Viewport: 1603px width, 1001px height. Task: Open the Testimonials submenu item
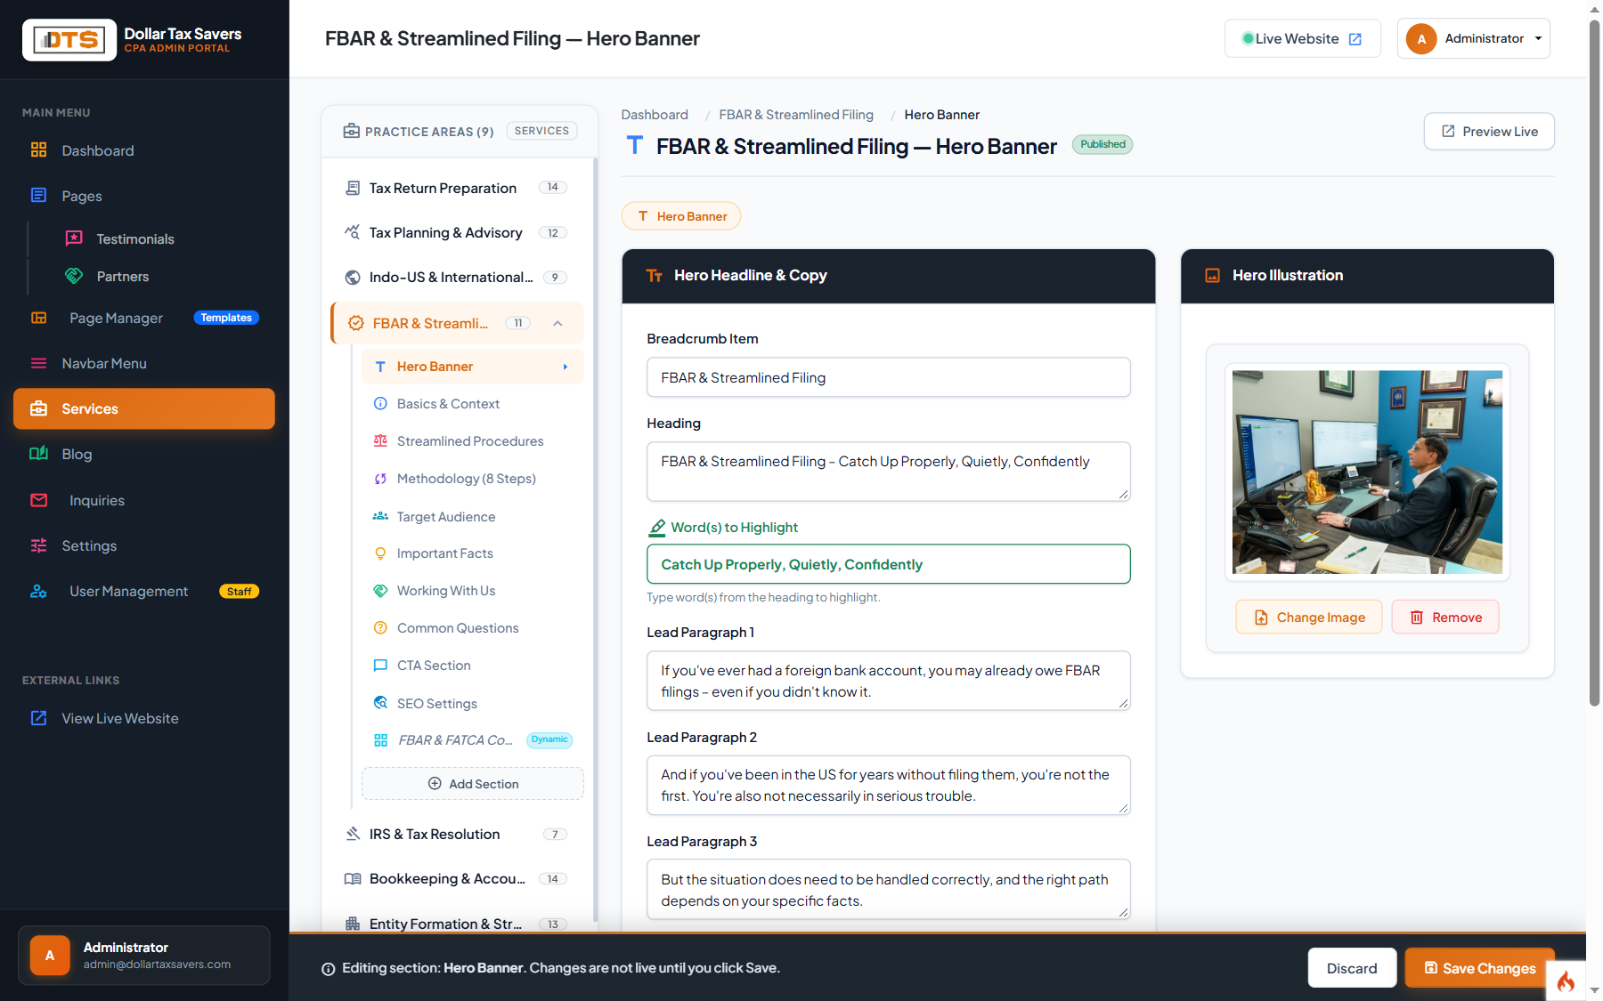point(134,238)
